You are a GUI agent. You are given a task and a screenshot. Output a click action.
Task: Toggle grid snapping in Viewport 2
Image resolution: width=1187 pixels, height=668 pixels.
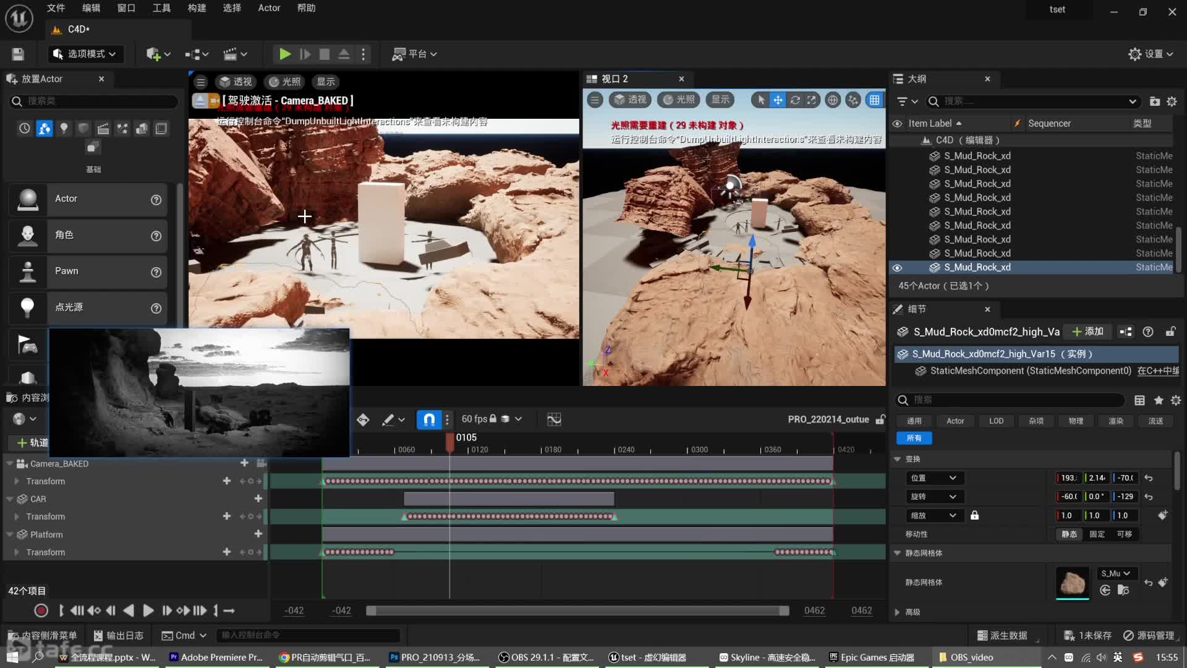874,100
